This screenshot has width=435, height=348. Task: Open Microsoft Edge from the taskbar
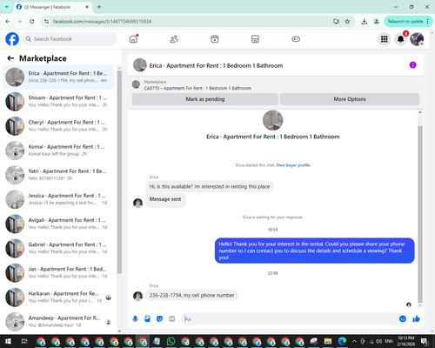pyautogui.click(x=342, y=341)
